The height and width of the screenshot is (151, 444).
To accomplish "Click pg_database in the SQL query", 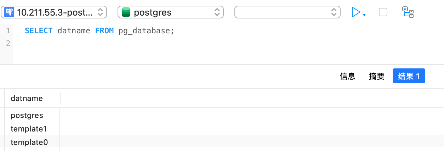I will coord(144,31).
